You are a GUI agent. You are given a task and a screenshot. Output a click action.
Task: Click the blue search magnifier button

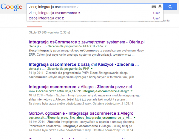click(170, 7)
